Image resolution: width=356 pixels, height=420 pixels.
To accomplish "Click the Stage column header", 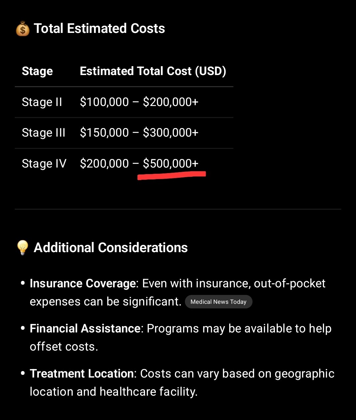I will (37, 71).
